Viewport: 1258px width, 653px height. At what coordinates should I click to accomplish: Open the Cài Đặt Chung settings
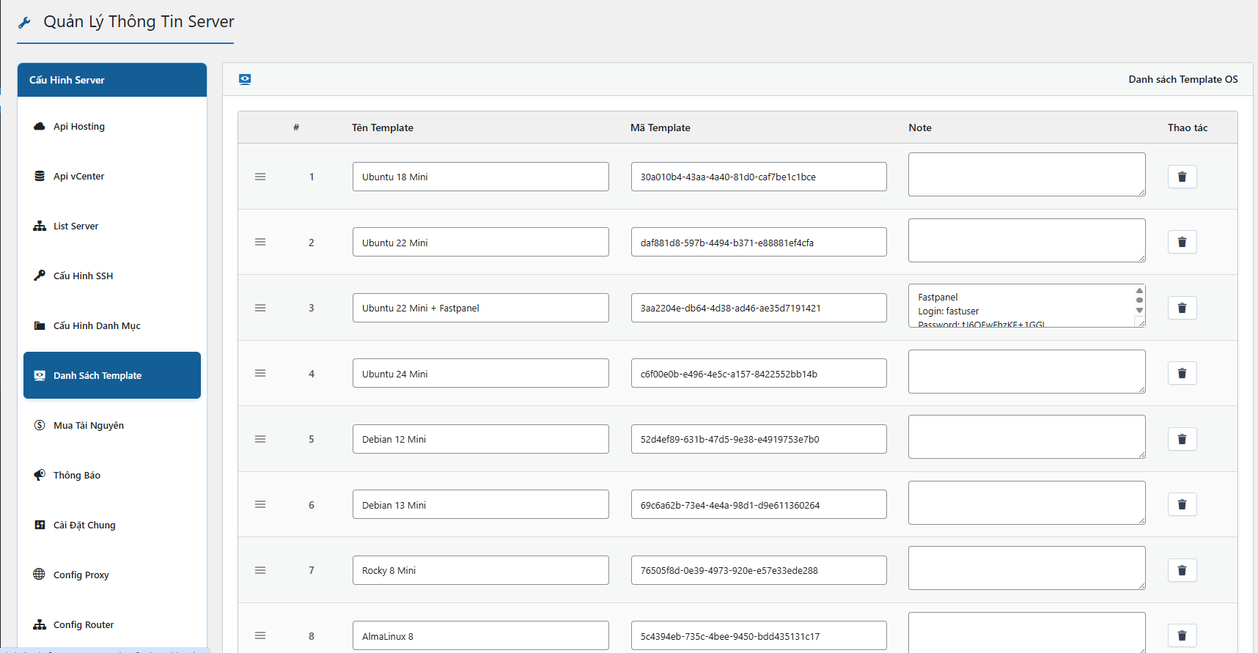[112, 525]
